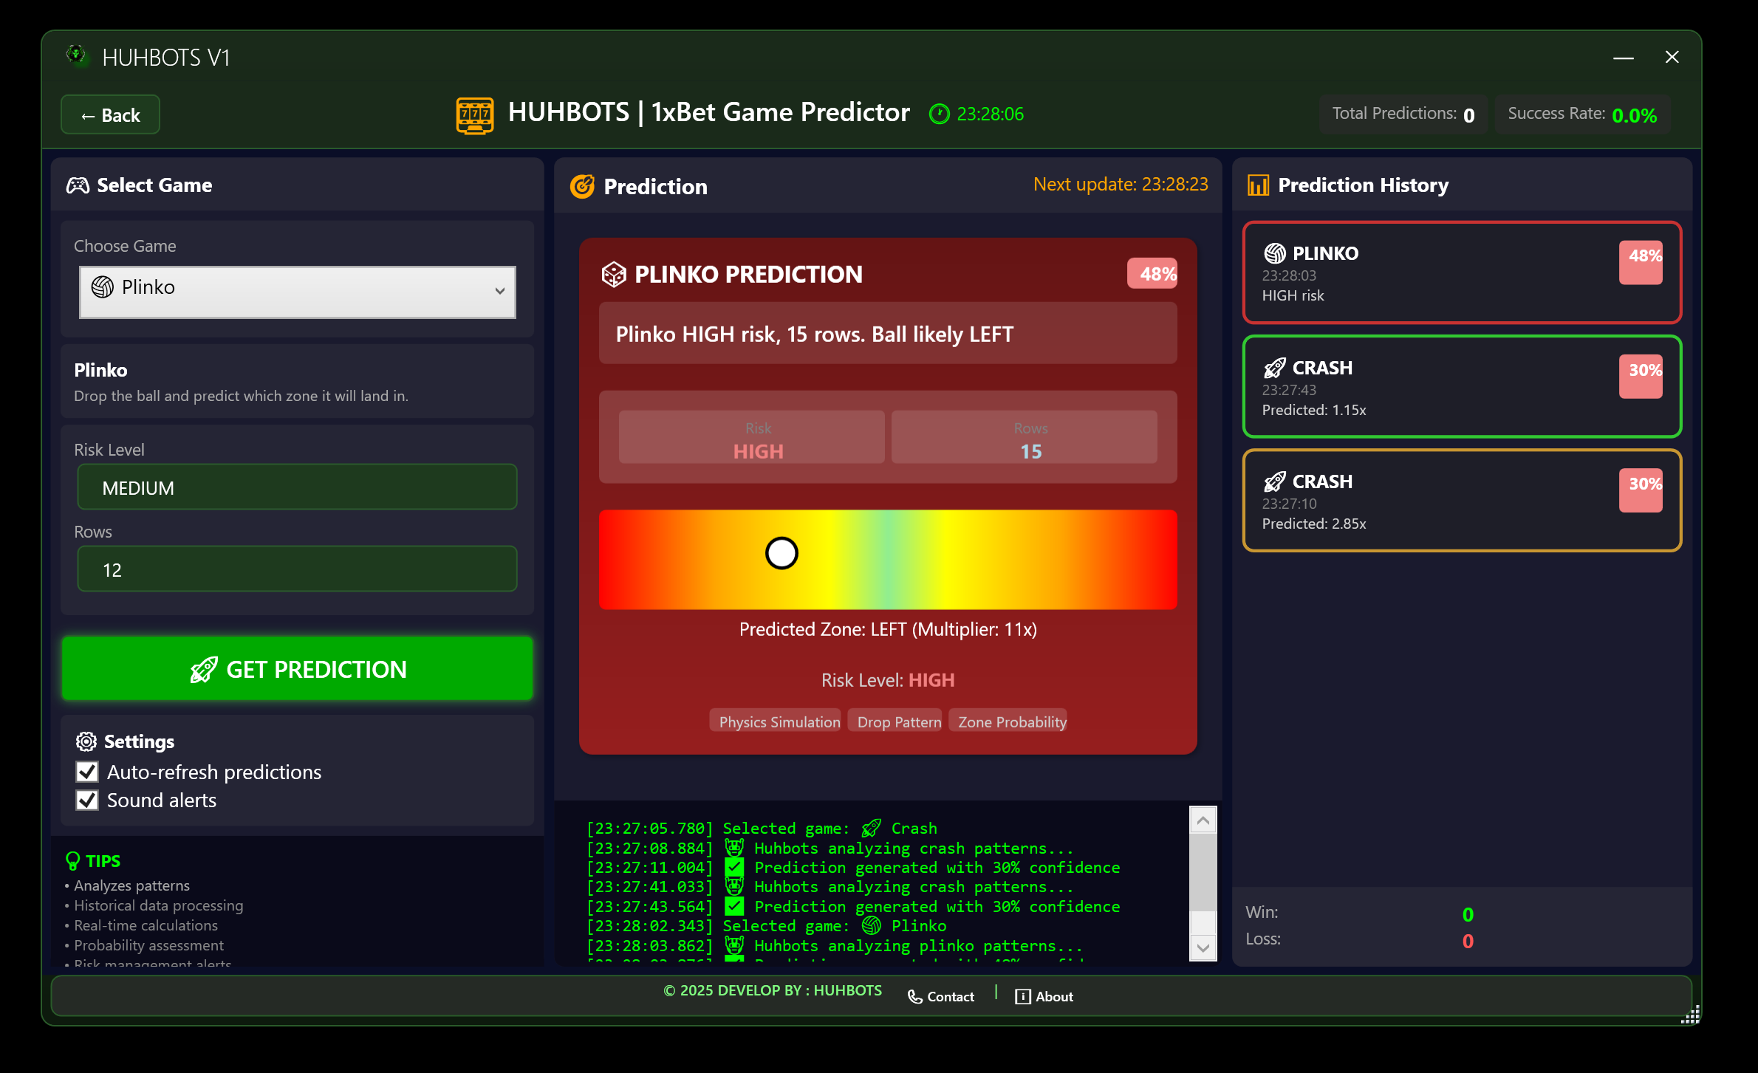Click the info icon beside About
The image size is (1758, 1073).
coord(1023,997)
